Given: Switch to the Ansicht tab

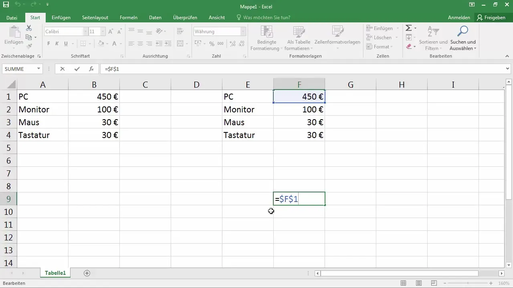Looking at the screenshot, I should pyautogui.click(x=216, y=18).
